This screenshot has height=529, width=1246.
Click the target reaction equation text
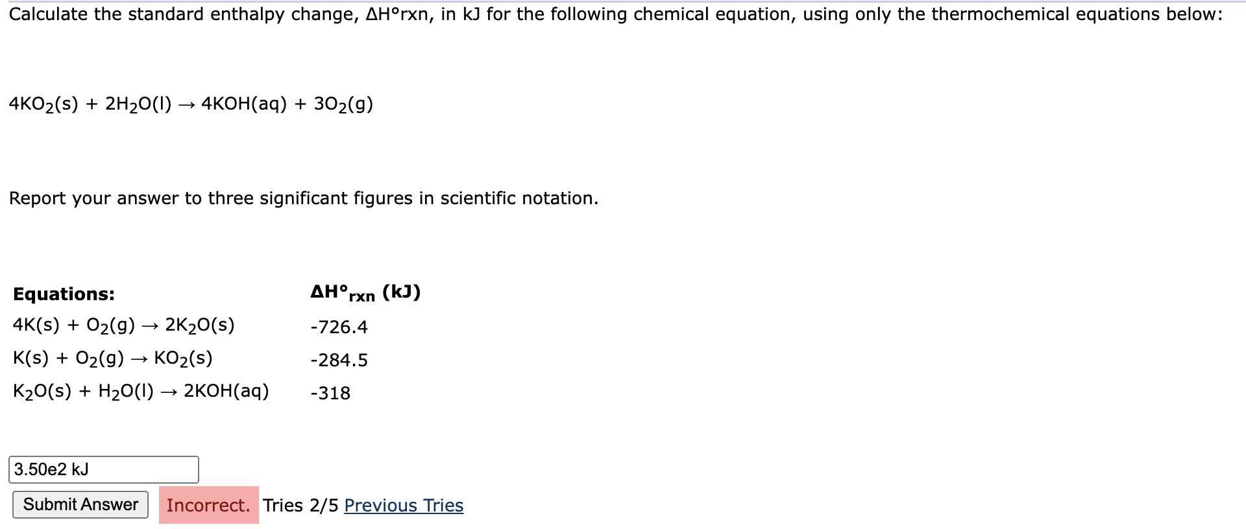click(x=190, y=104)
